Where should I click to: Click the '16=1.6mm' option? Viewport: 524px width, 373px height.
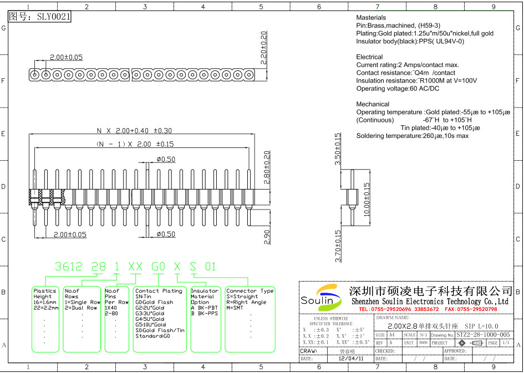pos(45,302)
